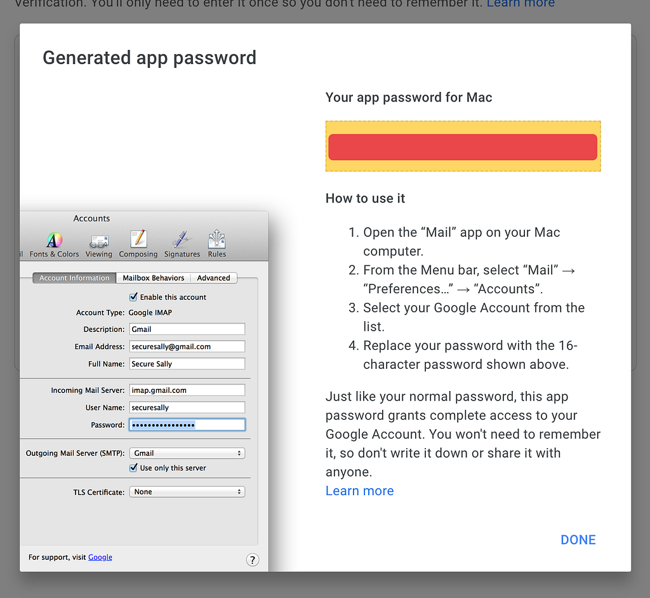650x598 pixels.
Task: Focus the Email Address input field
Action: pos(187,346)
